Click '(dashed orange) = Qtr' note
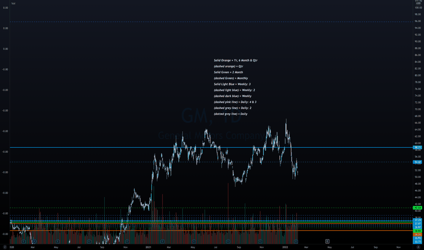 click(x=228, y=66)
